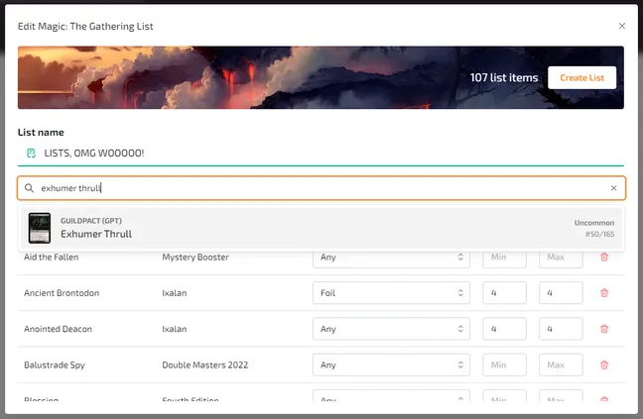The height and width of the screenshot is (419, 643).
Task: Delete Anointed Deacon from list
Action: point(604,329)
